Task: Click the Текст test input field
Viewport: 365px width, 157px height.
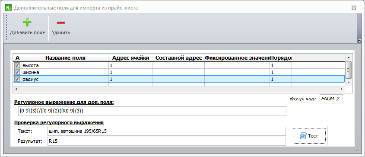Action: coord(166,131)
